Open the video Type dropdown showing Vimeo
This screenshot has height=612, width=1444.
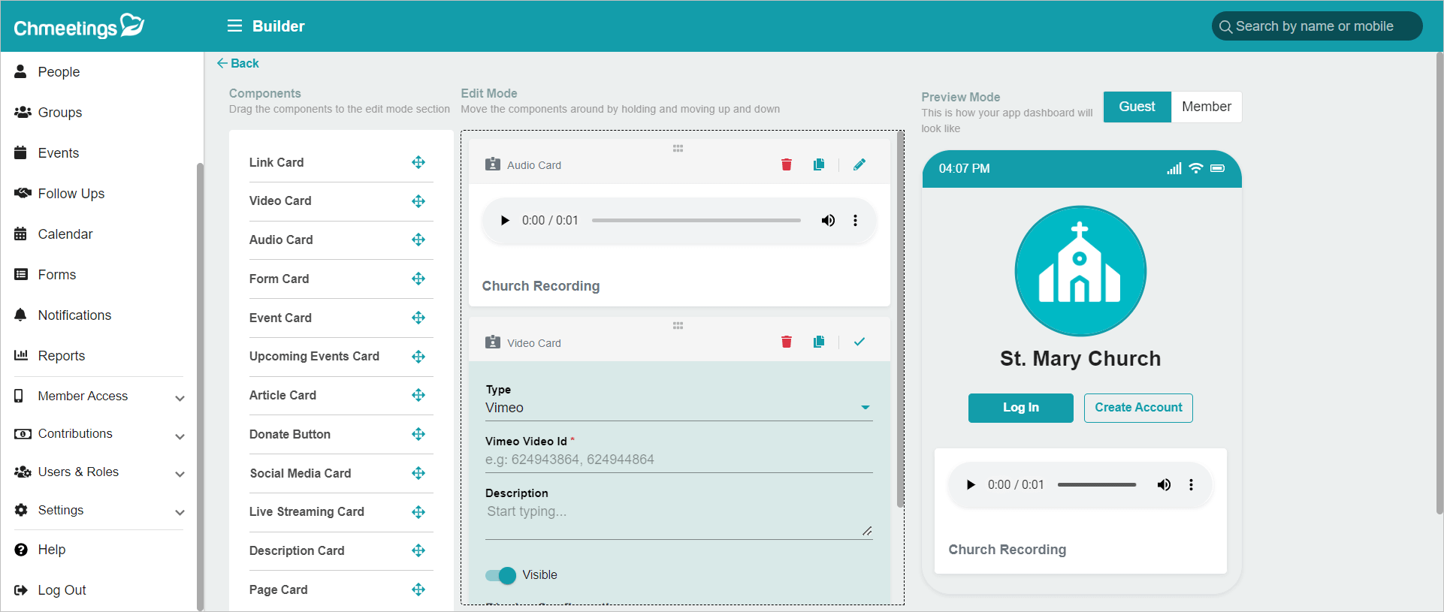click(x=678, y=408)
